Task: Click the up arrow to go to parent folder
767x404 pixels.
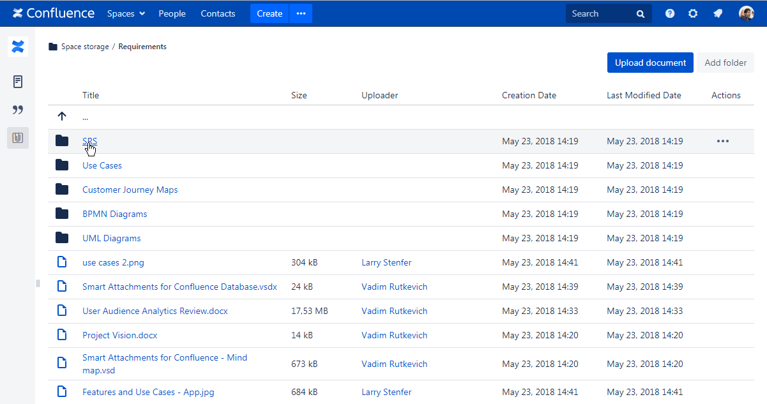Action: (x=61, y=116)
